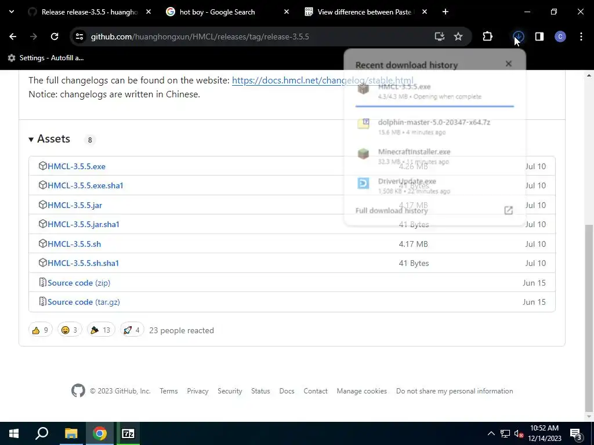
Task: Click the thumbs up reaction
Action: pos(40,330)
